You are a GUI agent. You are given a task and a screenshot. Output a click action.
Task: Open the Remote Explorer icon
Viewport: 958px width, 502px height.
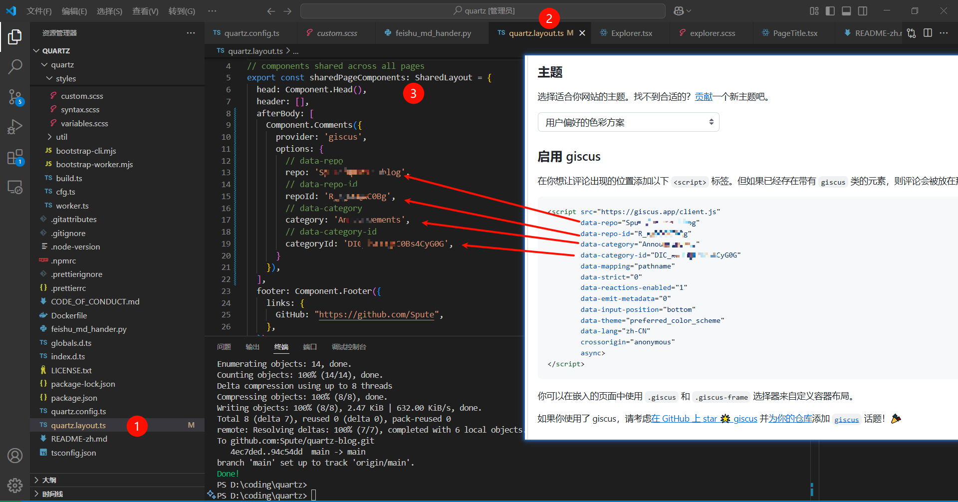pyautogui.click(x=15, y=187)
